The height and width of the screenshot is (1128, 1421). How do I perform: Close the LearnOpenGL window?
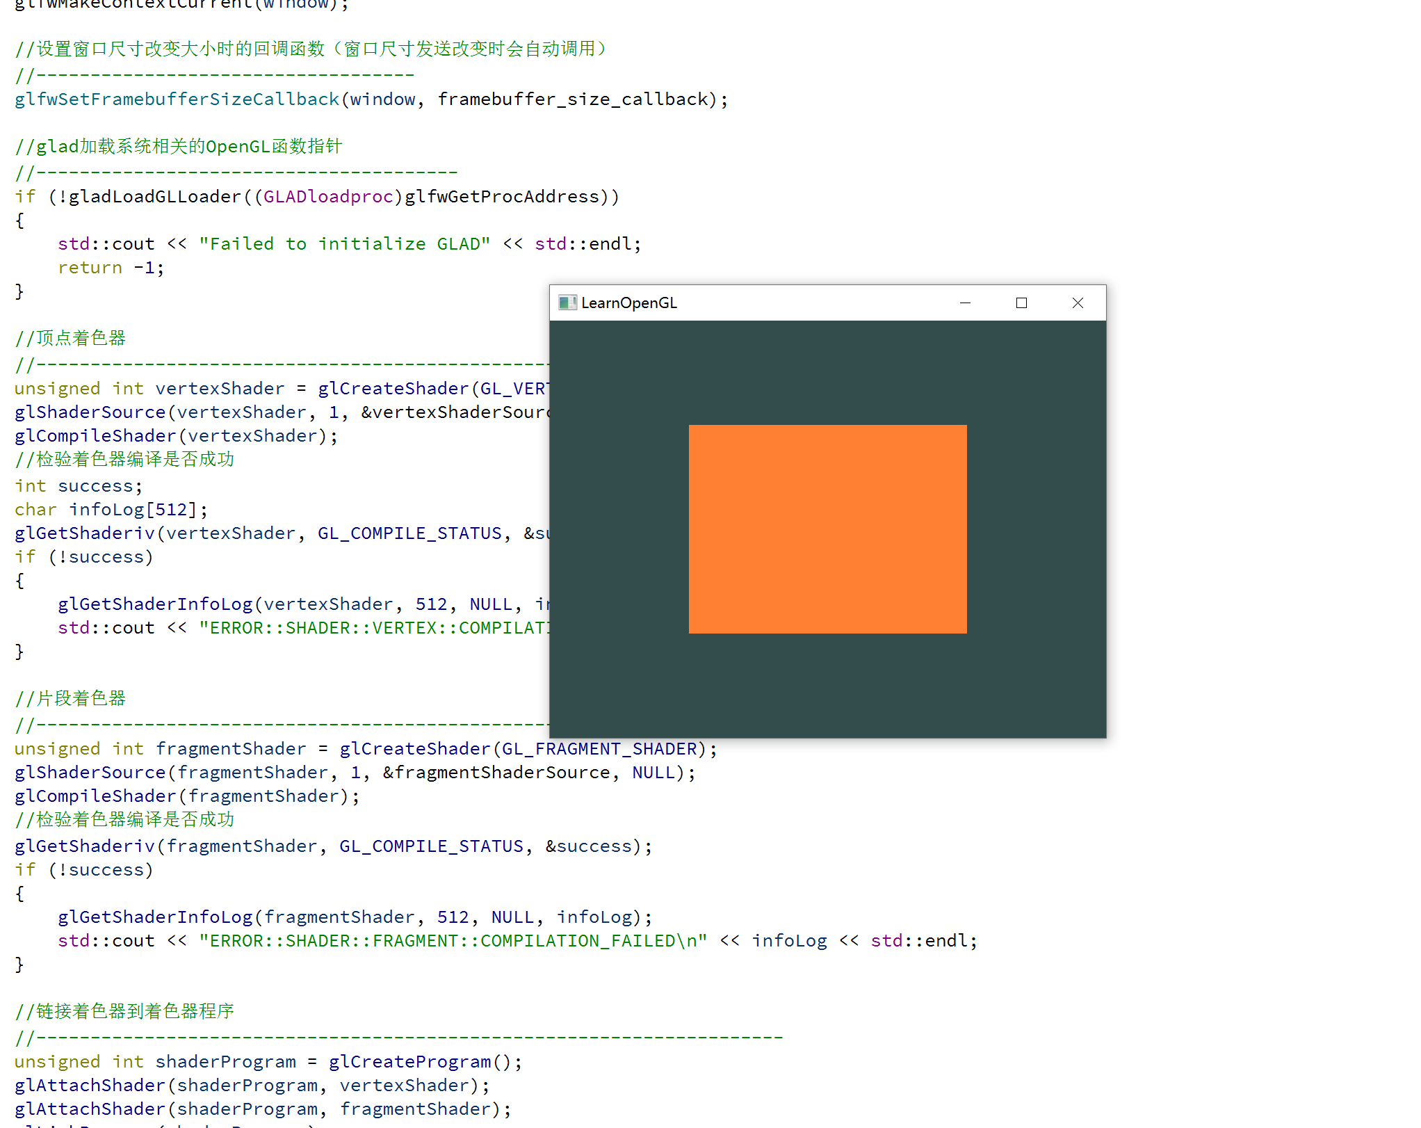(1078, 303)
